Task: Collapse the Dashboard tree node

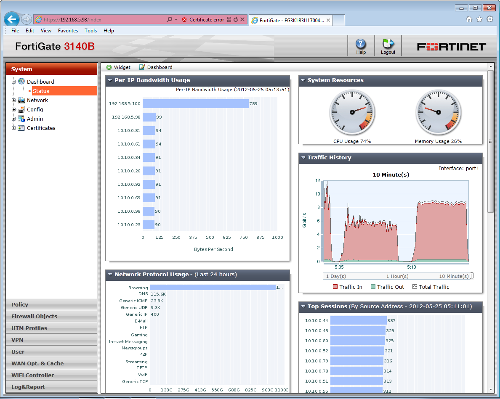Action: pyautogui.click(x=14, y=82)
